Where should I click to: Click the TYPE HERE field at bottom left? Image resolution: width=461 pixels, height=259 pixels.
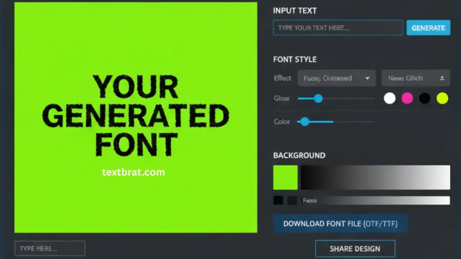[x=50, y=248]
